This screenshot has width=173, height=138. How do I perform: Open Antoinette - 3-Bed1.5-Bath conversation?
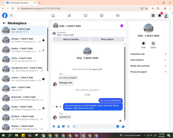point(23,98)
